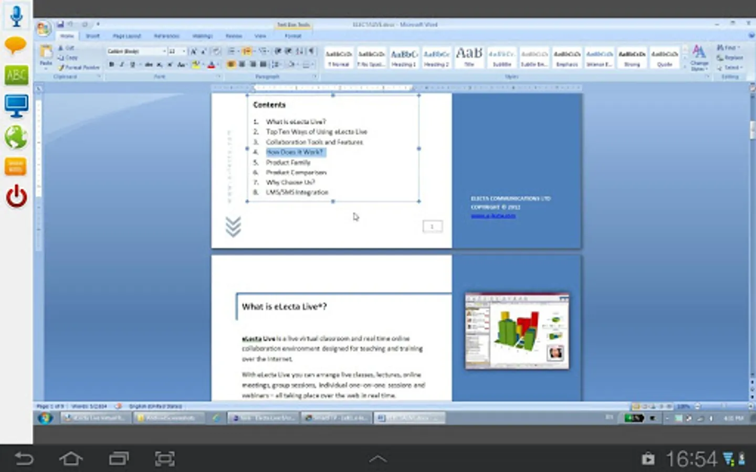Toggle subscript formatting

(160, 65)
